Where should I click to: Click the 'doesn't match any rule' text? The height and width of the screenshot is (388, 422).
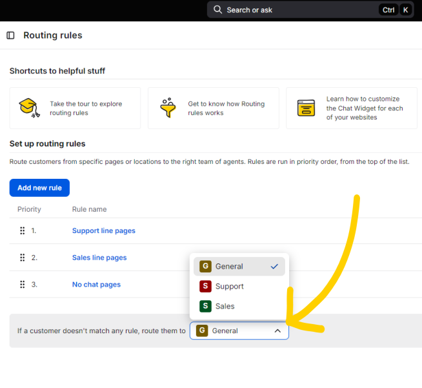pos(101,331)
